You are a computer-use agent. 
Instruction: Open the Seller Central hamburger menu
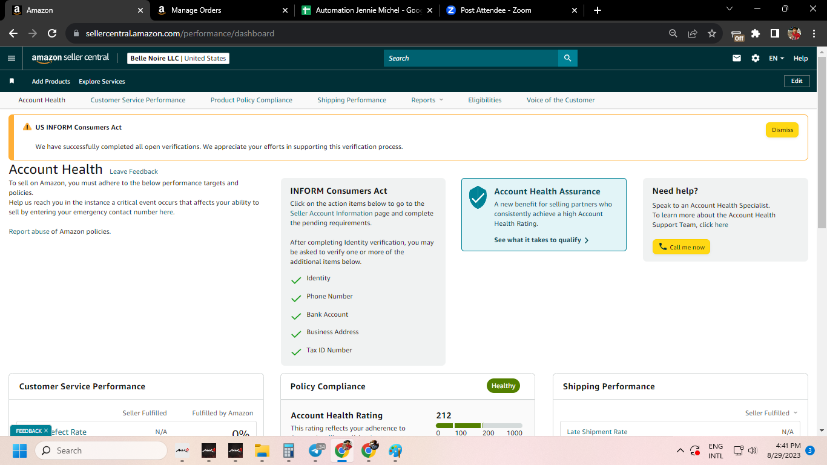click(12, 58)
